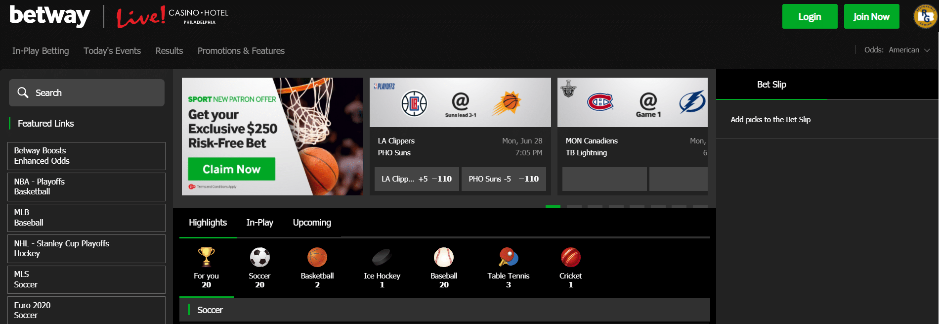The image size is (939, 324).
Task: Switch to the In-Play tab
Action: point(260,223)
